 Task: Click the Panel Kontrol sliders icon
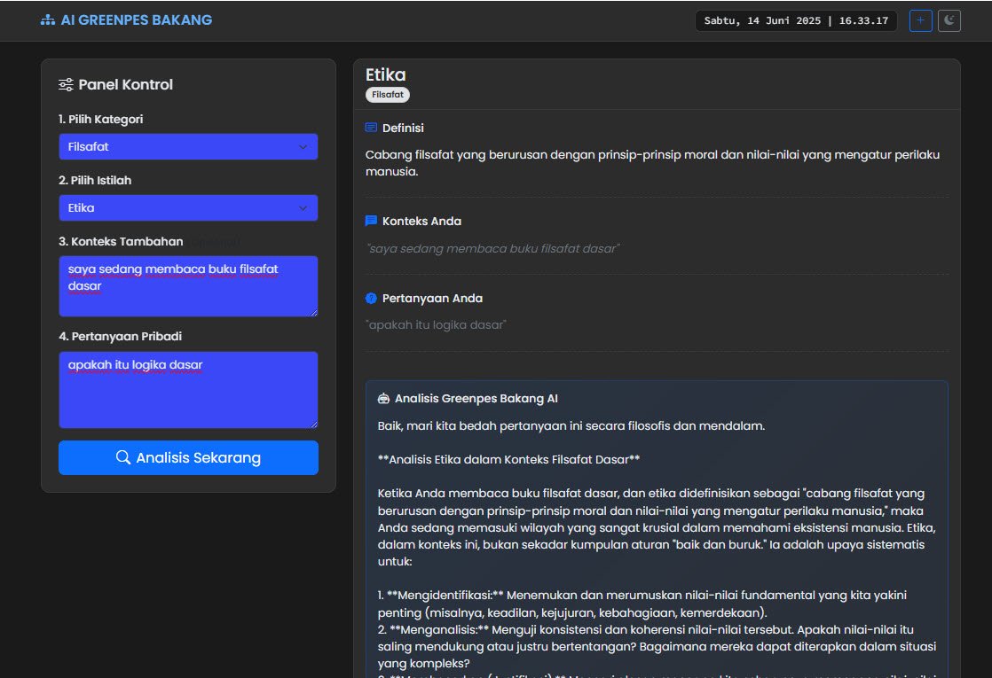coord(66,85)
